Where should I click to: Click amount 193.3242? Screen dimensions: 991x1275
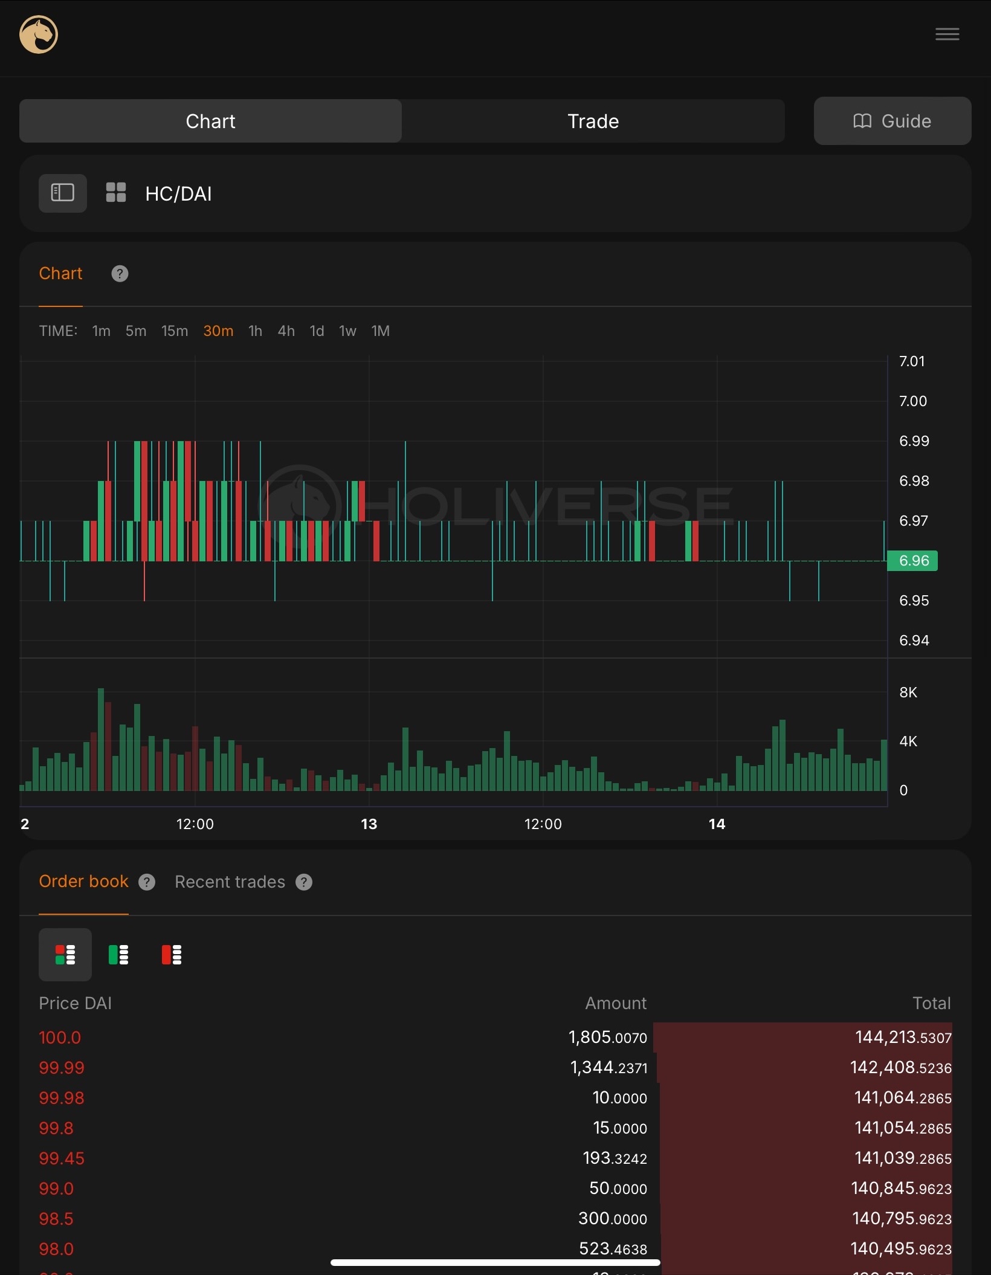click(615, 1158)
